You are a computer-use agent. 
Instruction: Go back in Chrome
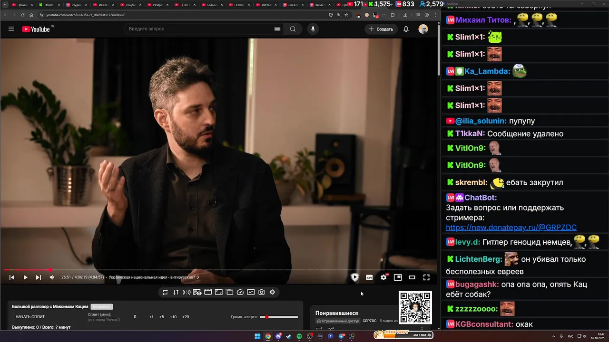[5, 15]
